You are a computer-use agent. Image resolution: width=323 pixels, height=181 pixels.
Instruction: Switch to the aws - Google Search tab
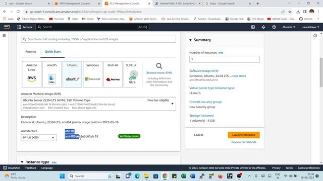[x=27, y=4]
